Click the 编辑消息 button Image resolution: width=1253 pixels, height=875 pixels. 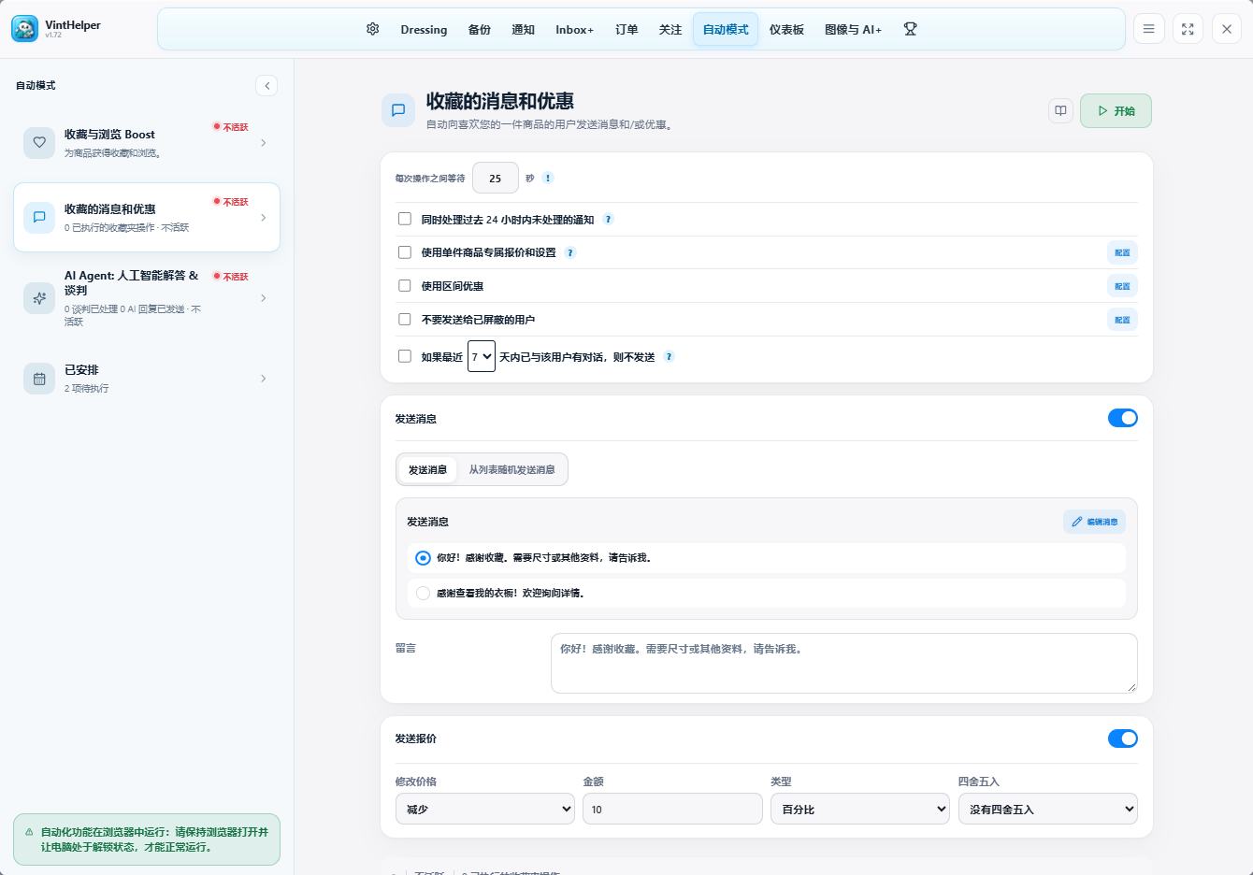[1094, 522]
